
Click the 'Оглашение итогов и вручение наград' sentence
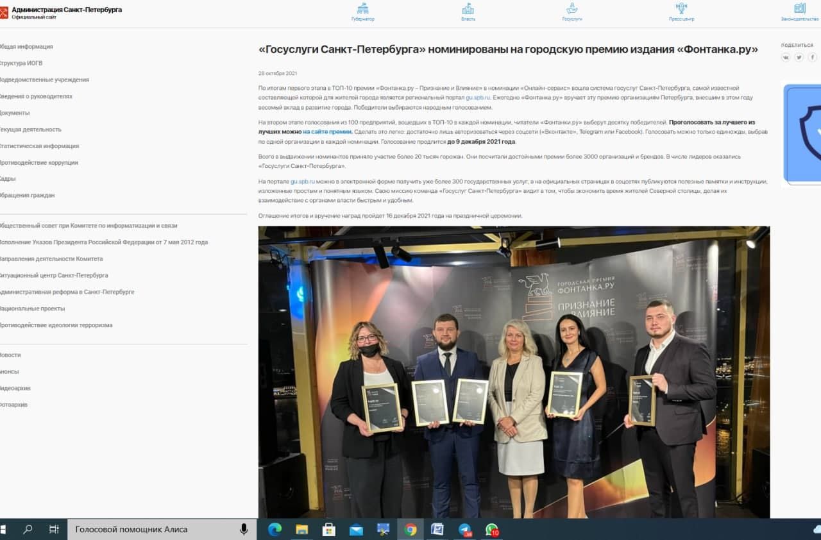coord(391,215)
